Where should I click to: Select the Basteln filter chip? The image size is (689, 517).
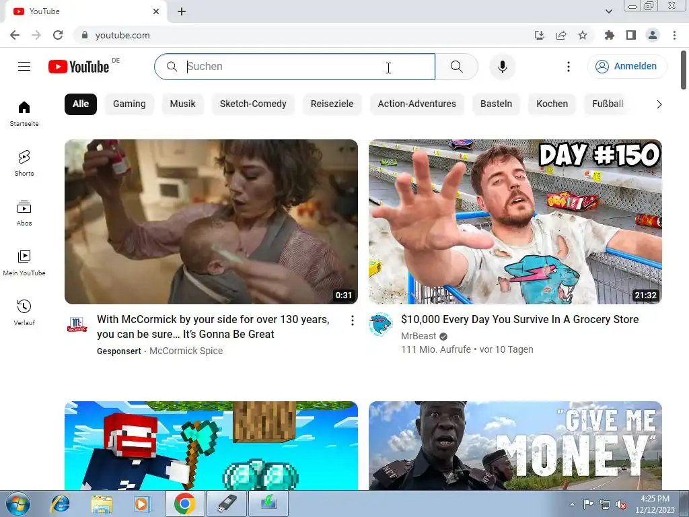pyautogui.click(x=496, y=104)
